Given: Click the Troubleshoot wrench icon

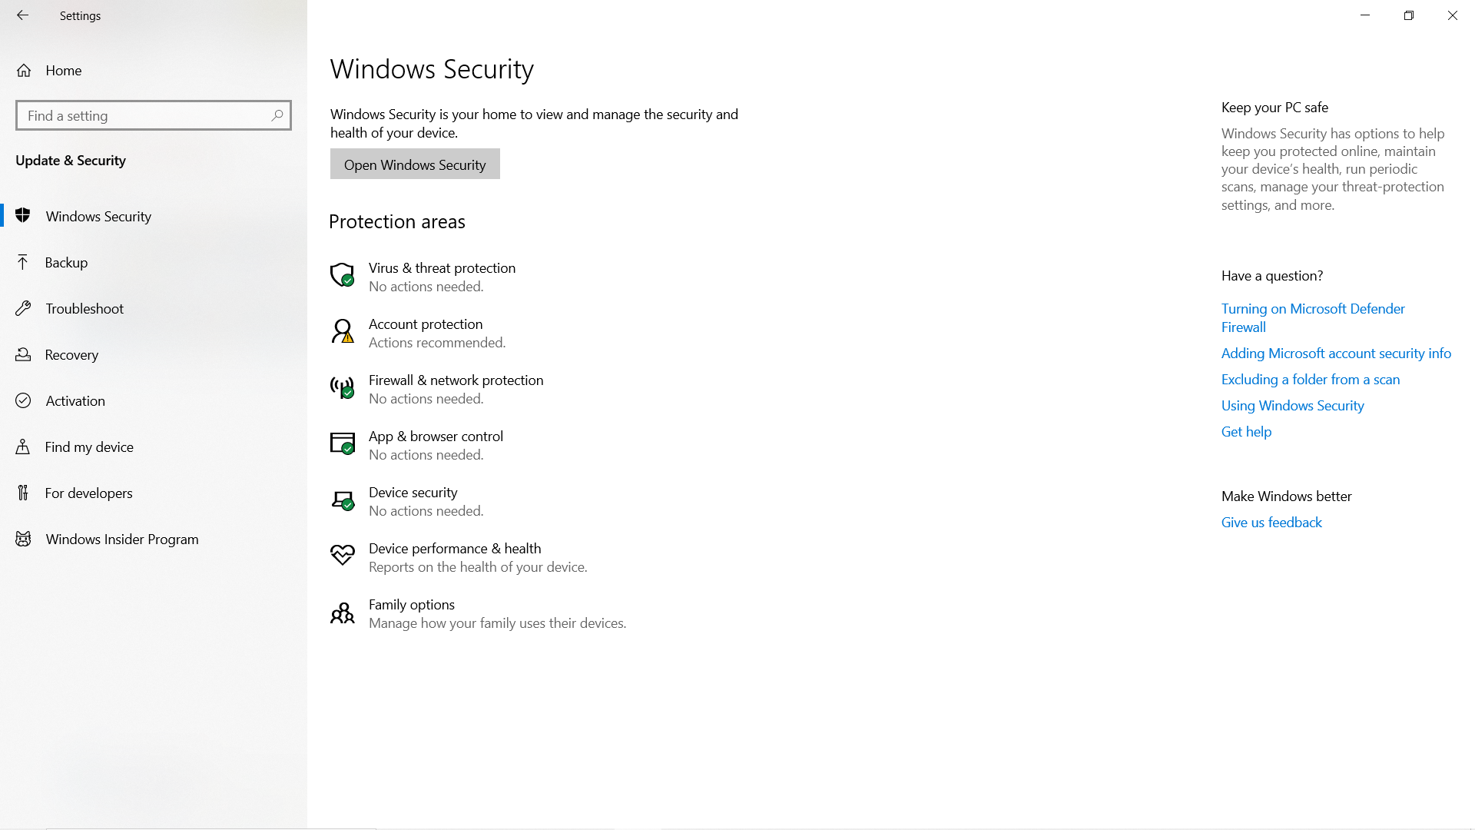Looking at the screenshot, I should (23, 308).
